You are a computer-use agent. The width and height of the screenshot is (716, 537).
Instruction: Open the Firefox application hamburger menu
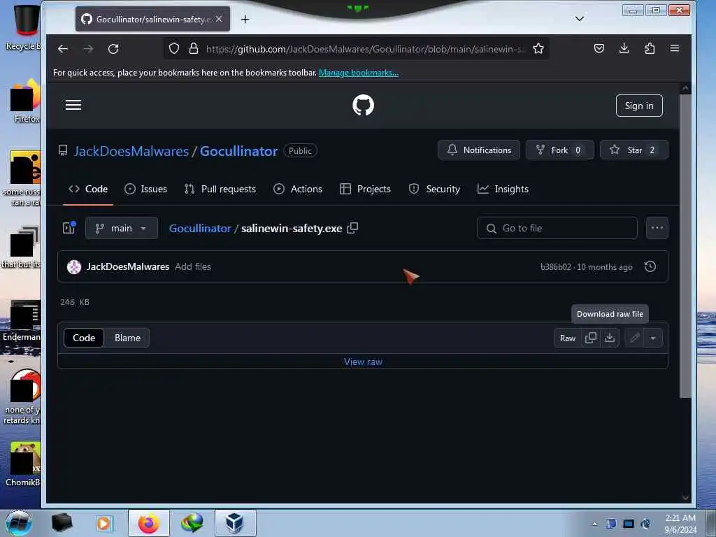tap(675, 48)
